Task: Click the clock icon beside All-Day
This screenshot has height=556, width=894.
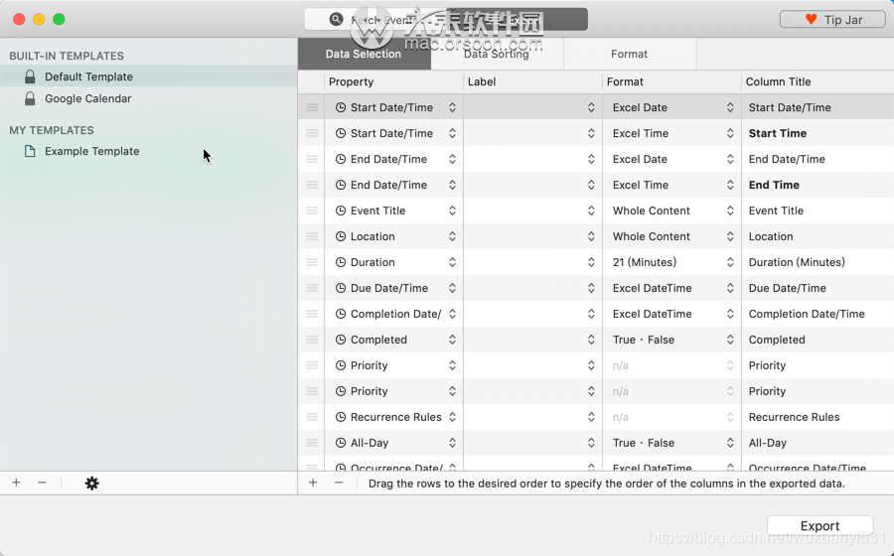Action: click(x=341, y=443)
